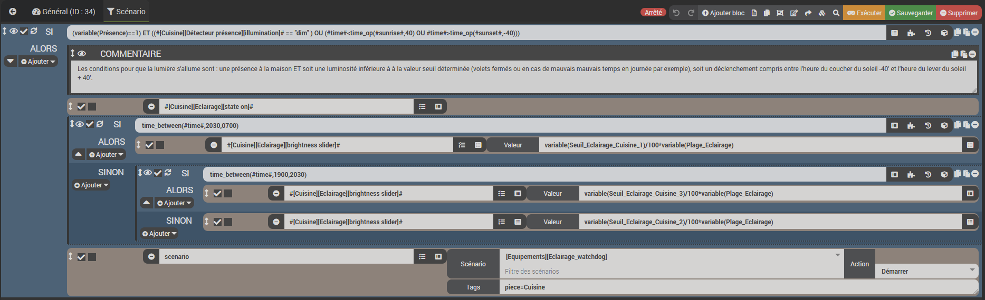Viewport: 985px width, 300px height.
Task: Click the history icon of the main SI condition
Action: [928, 33]
